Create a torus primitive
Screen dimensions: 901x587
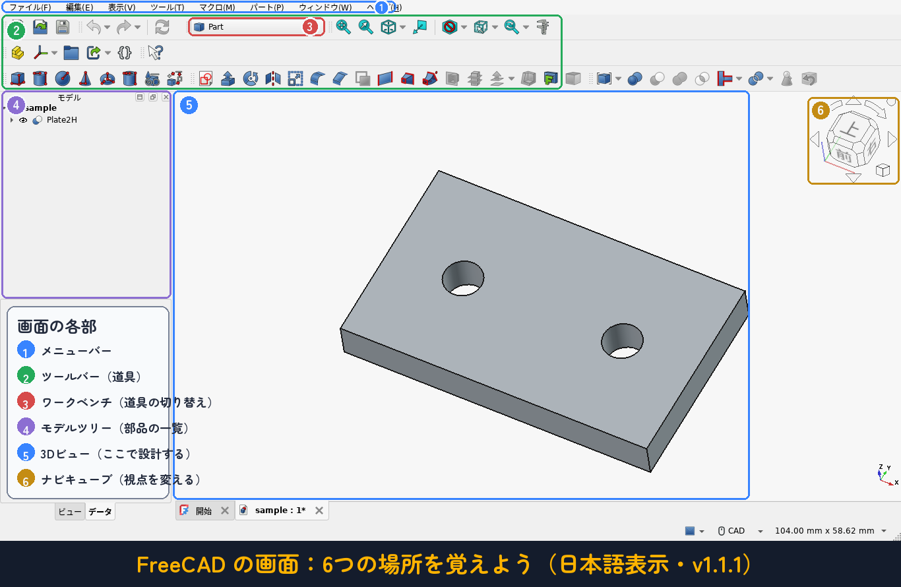click(x=108, y=78)
